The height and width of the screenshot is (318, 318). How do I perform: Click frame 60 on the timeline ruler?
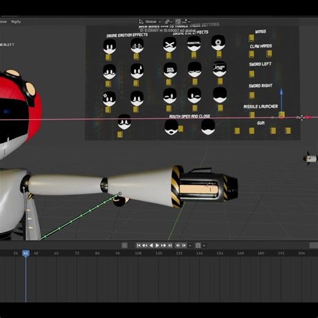(56, 253)
